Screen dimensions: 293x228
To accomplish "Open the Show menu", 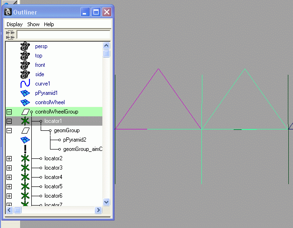I will point(33,24).
